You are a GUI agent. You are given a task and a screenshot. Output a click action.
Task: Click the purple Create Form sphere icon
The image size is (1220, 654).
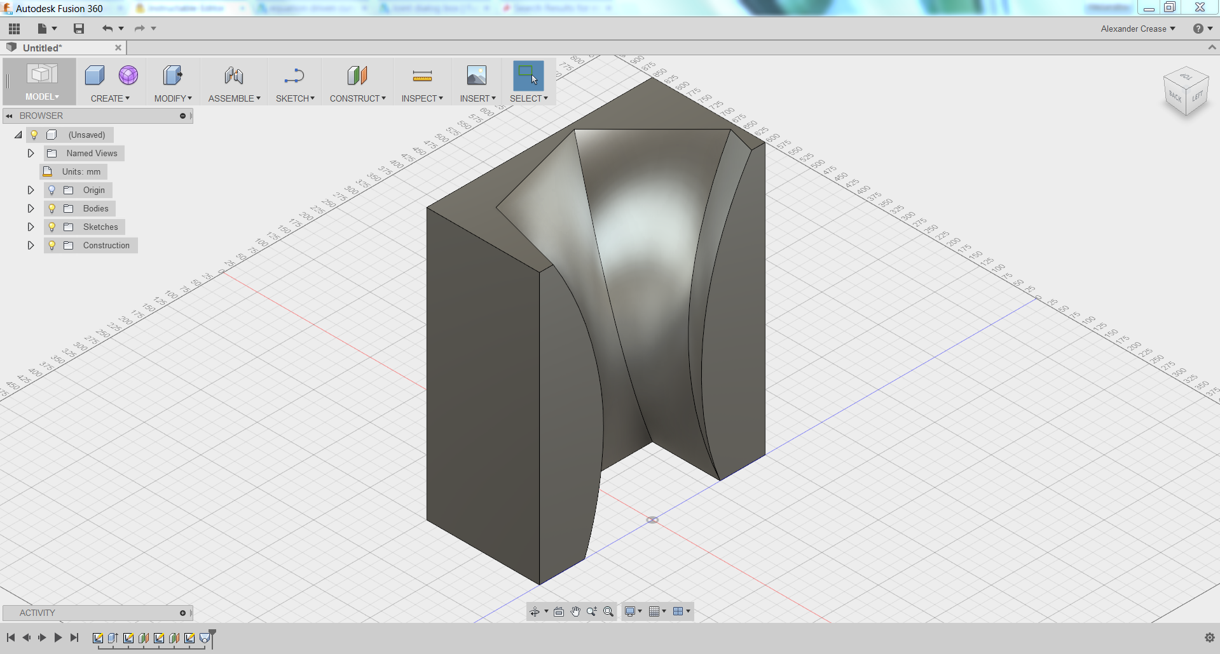tap(128, 76)
